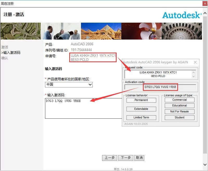Click the keygen title bar text
Image resolution: width=208 pixels, height=171 pixels.
(155, 62)
